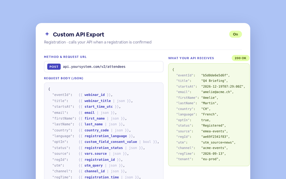The width and height of the screenshot is (286, 179).
Task: Click the "tenant" key in response panel
Action: (185, 159)
